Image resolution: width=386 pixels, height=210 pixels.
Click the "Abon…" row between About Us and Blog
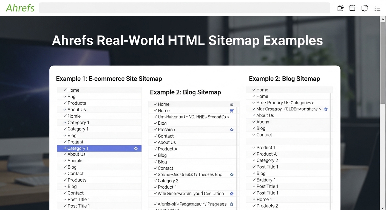[288, 122]
